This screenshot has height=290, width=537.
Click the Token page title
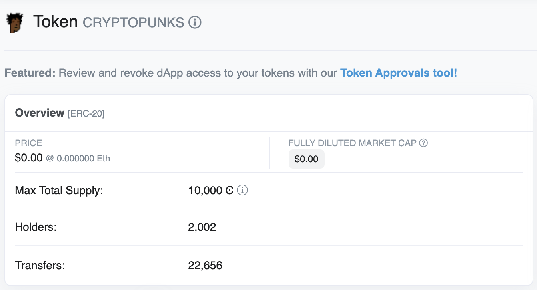pyautogui.click(x=55, y=22)
